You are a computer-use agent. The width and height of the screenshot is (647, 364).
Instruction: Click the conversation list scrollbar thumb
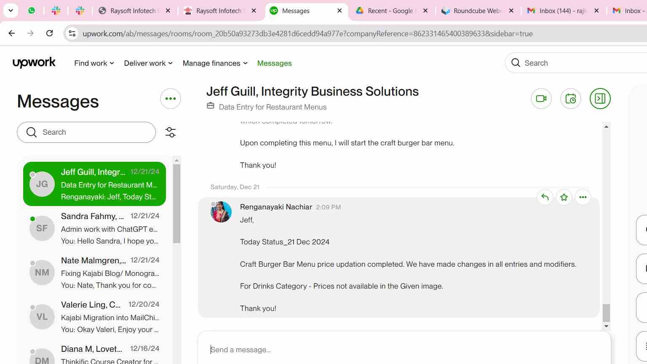point(176,203)
